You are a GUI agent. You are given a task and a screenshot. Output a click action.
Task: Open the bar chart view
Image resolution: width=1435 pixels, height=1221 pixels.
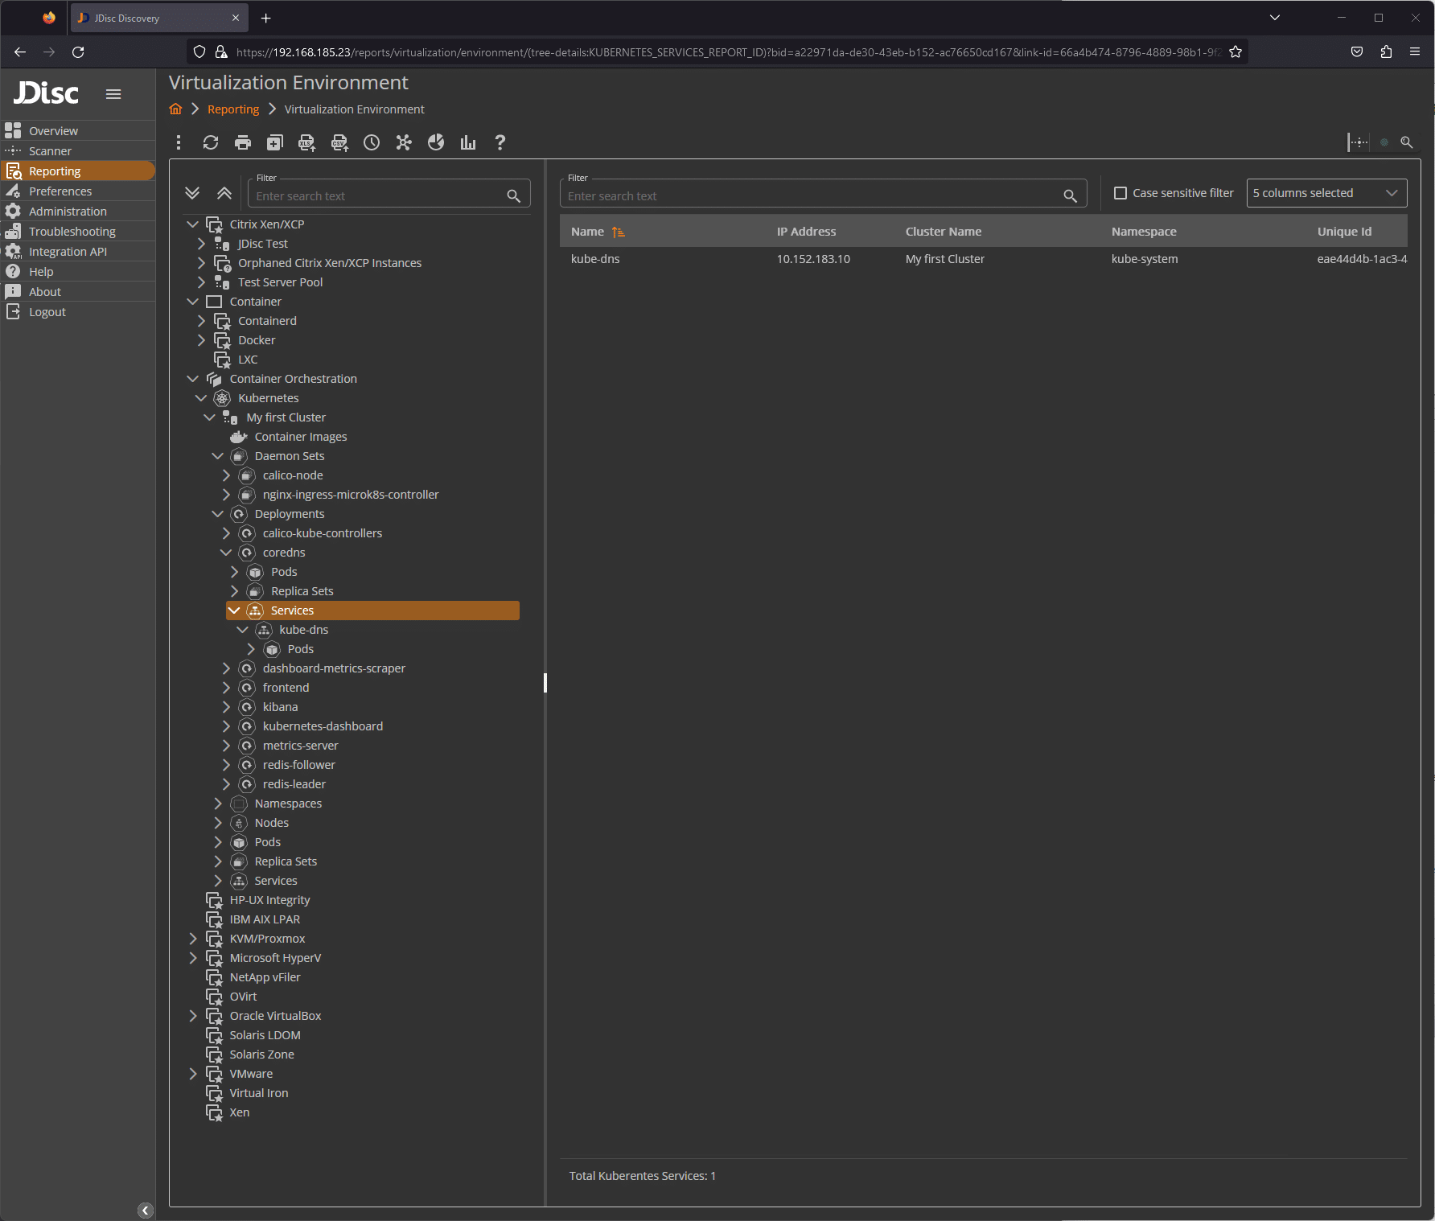tap(467, 142)
